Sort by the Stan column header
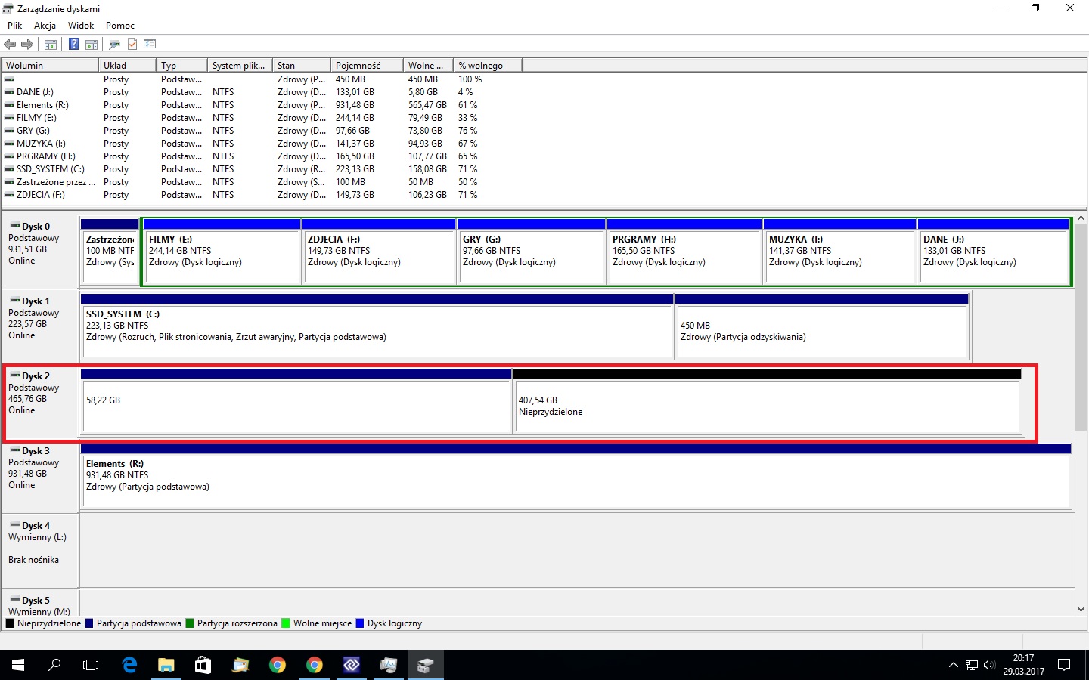Viewport: 1089px width, 680px height. point(302,66)
